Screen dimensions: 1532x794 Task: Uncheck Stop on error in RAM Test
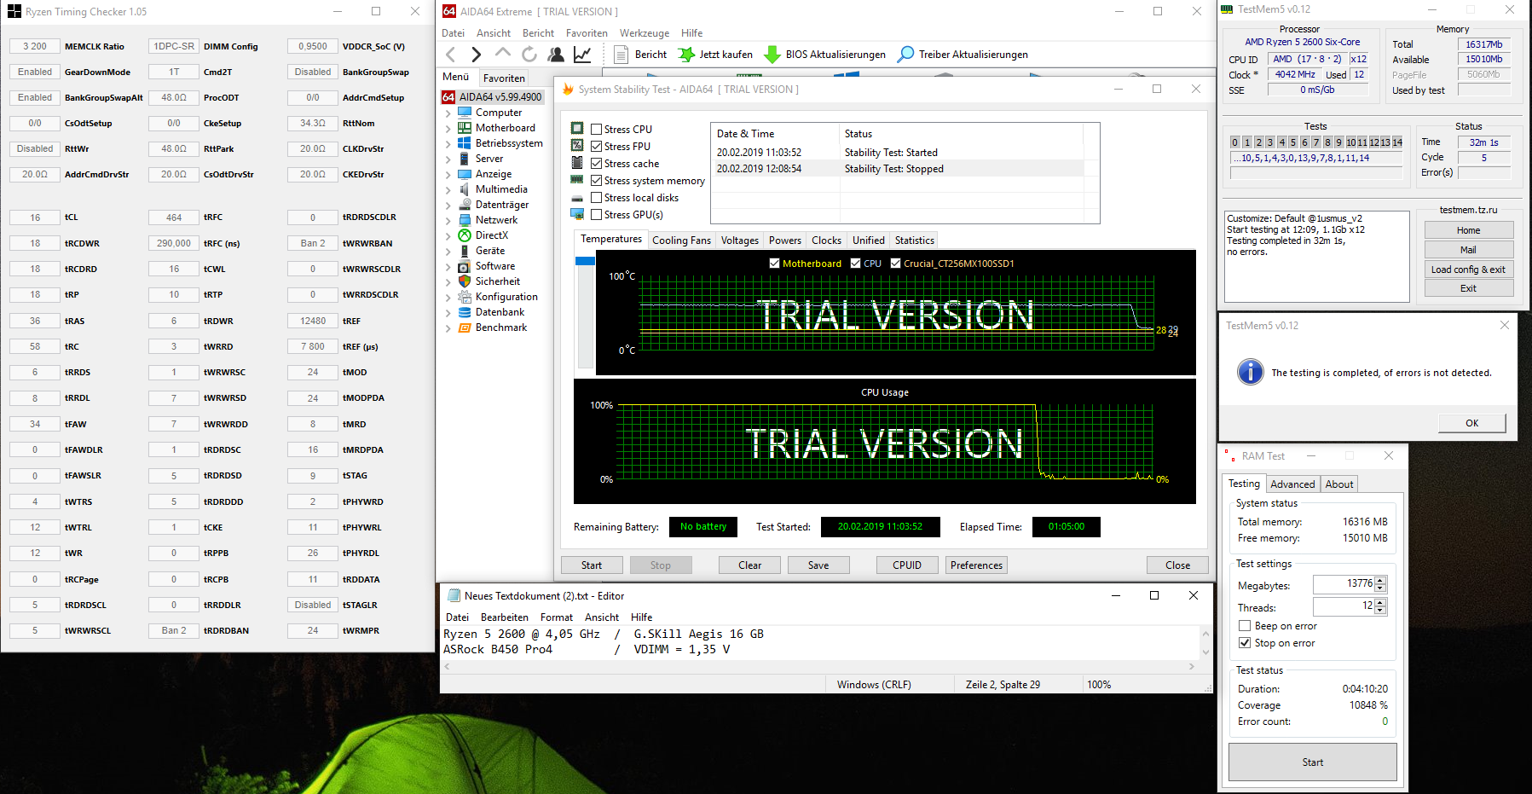pyautogui.click(x=1245, y=643)
